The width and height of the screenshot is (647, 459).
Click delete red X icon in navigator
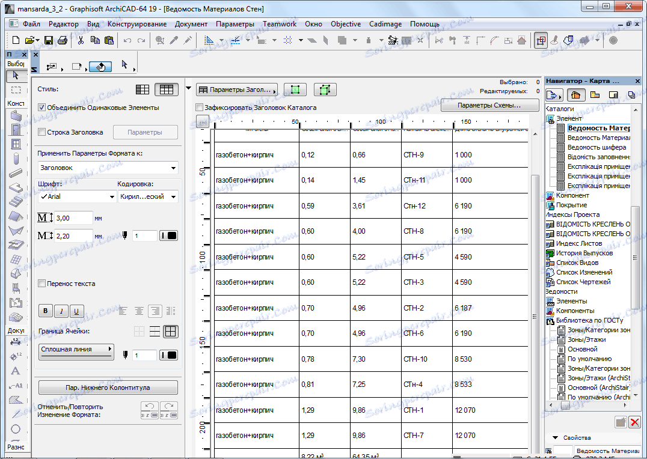(x=634, y=422)
